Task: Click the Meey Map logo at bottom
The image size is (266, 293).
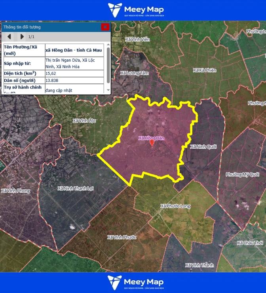Action: 136,282
